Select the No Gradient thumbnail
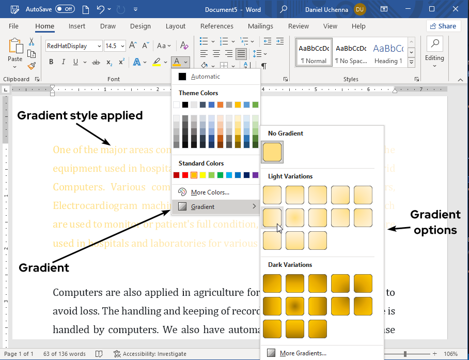The image size is (469, 360). [272, 152]
